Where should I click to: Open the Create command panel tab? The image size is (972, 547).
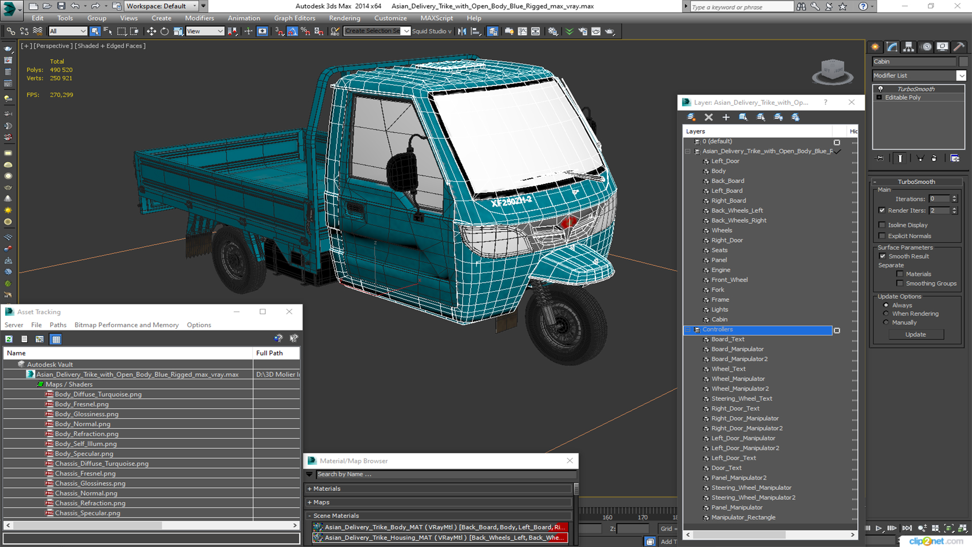click(875, 47)
